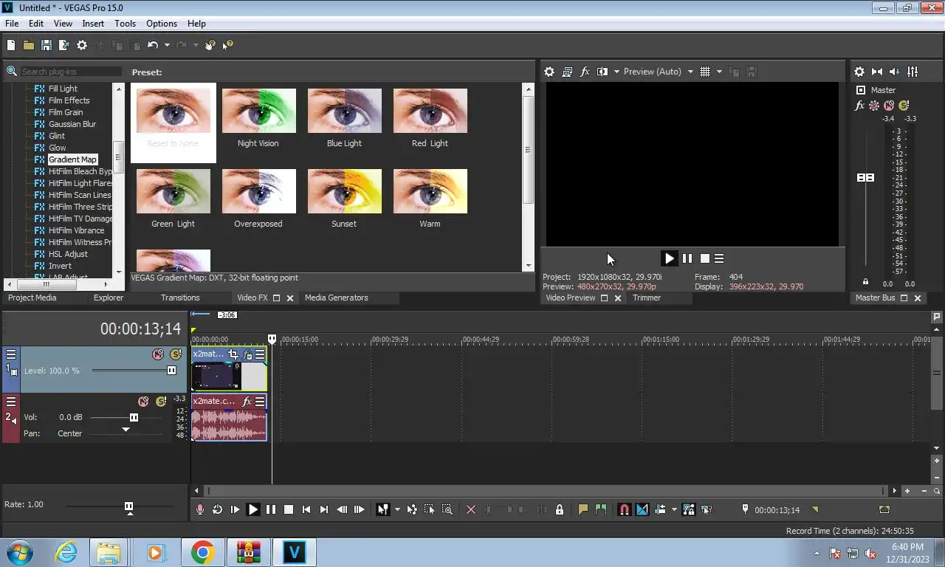Solo video track 1
Viewport: 945px width, 567px height.
(x=176, y=354)
